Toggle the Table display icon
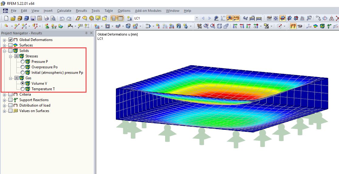Screen dimensions: 339x174 coord(120,18)
